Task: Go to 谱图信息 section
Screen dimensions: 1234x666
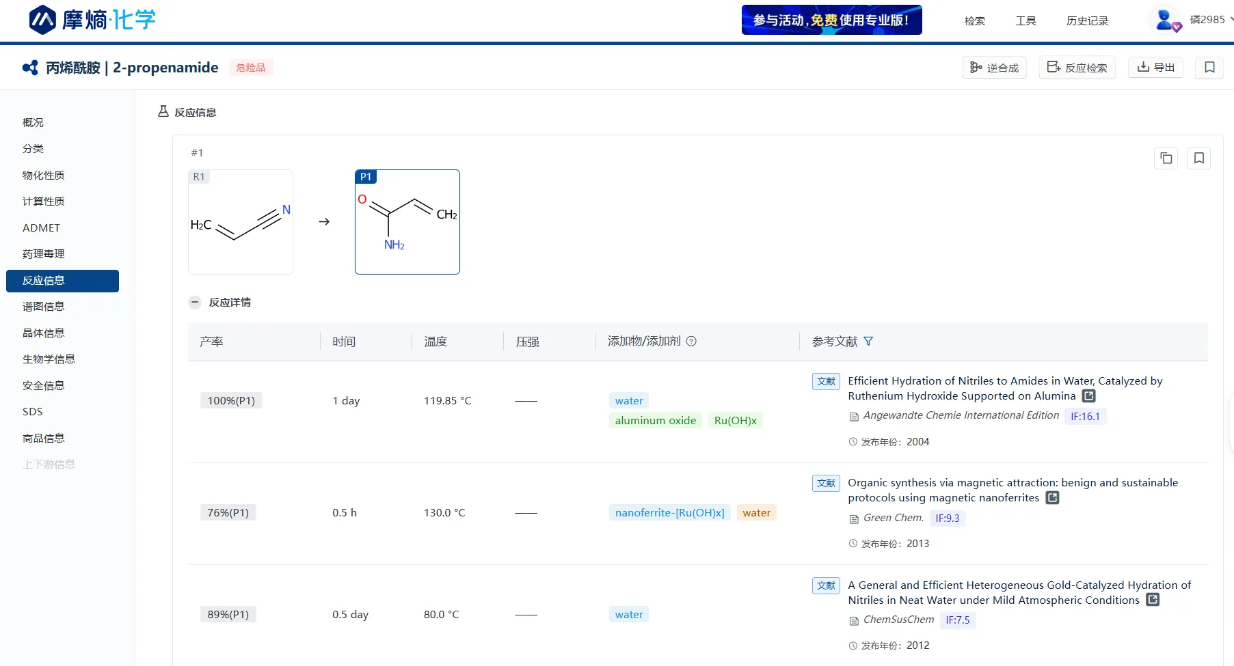Action: click(x=43, y=306)
